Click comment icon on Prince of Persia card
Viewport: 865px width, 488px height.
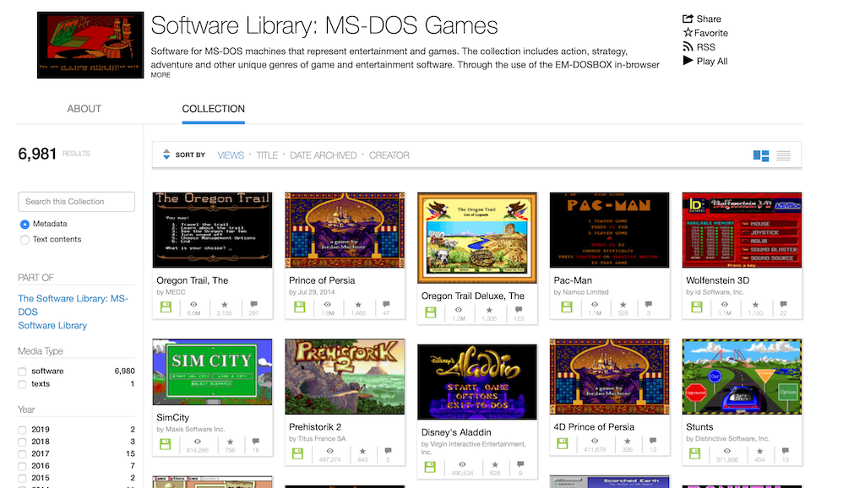[x=386, y=305]
